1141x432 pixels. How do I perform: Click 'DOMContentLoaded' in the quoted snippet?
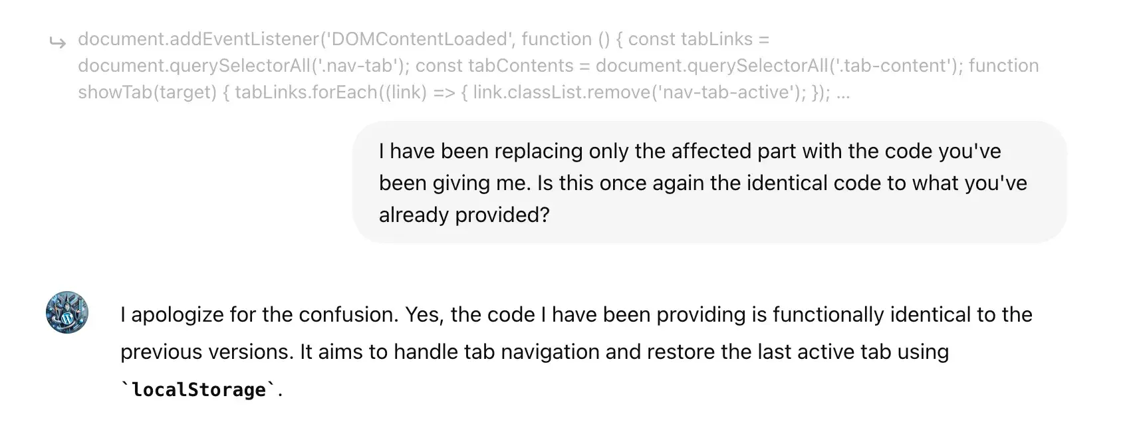click(419, 39)
